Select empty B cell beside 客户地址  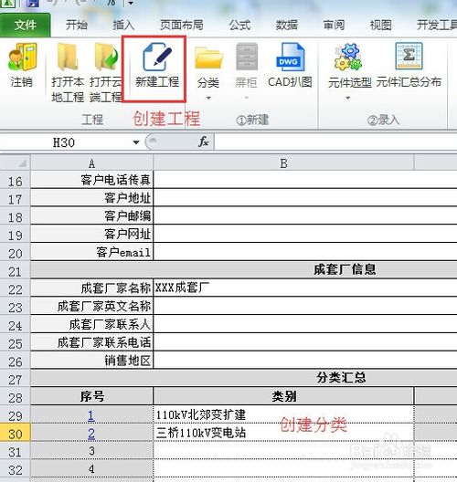pyautogui.click(x=304, y=198)
